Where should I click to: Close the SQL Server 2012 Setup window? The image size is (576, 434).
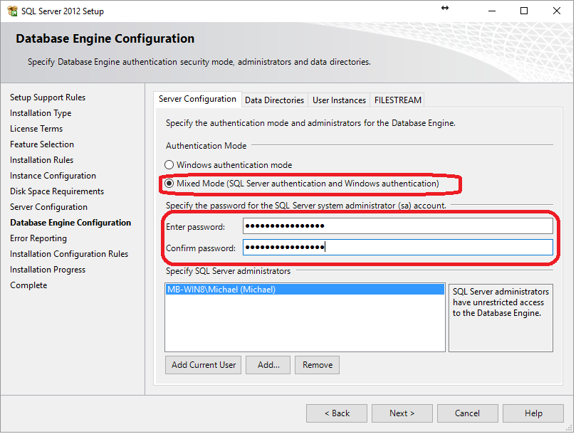[557, 11]
